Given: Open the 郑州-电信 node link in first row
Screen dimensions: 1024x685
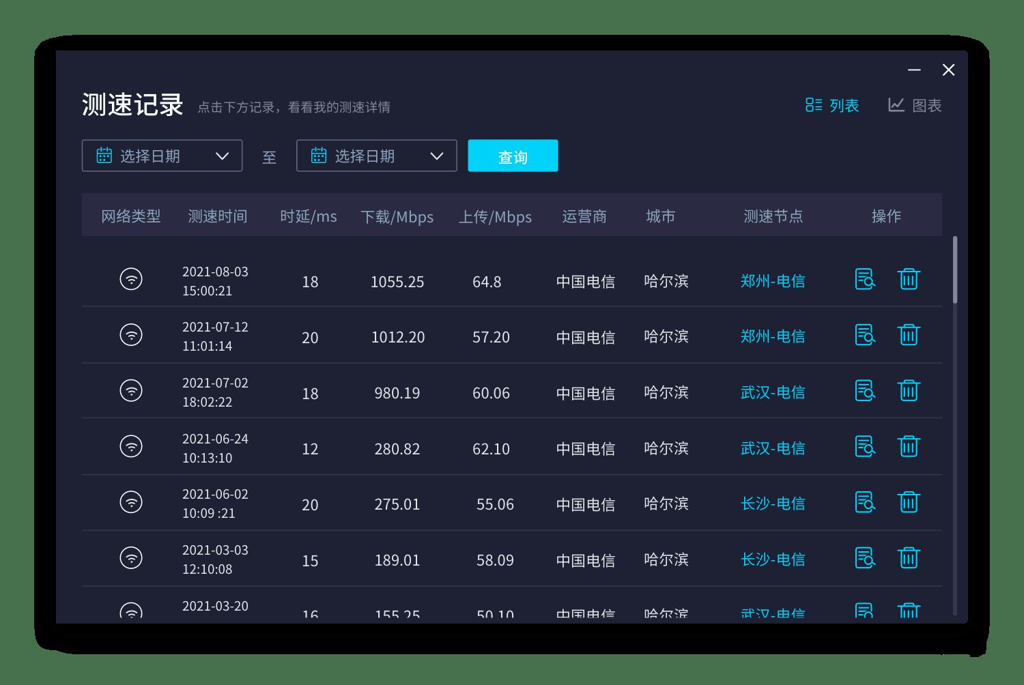Looking at the screenshot, I should pyautogui.click(x=773, y=281).
